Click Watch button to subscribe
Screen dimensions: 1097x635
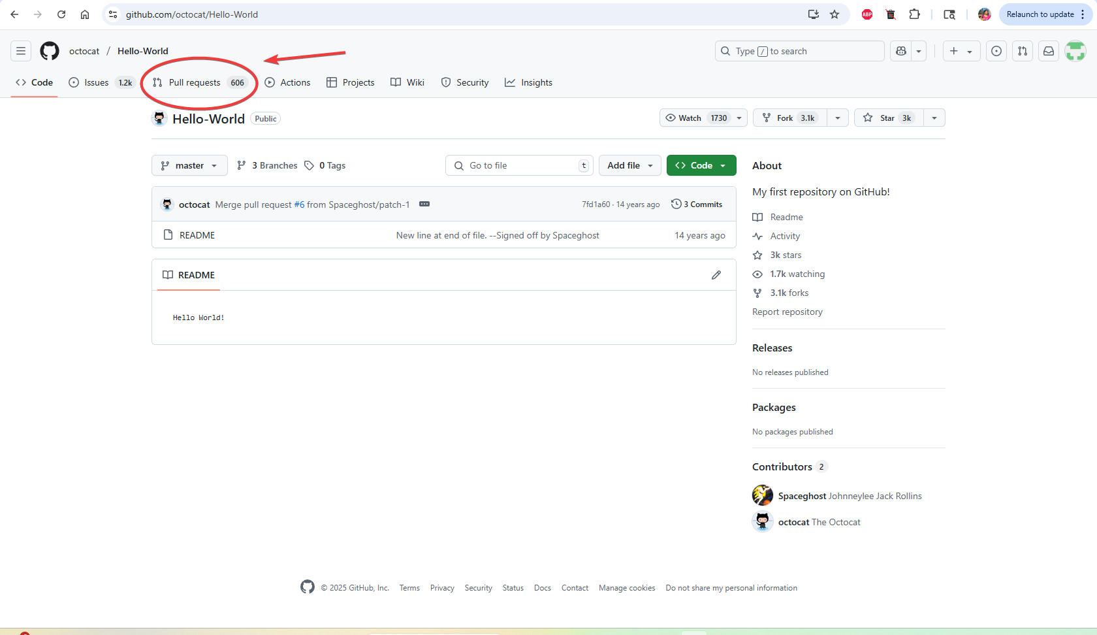point(695,118)
